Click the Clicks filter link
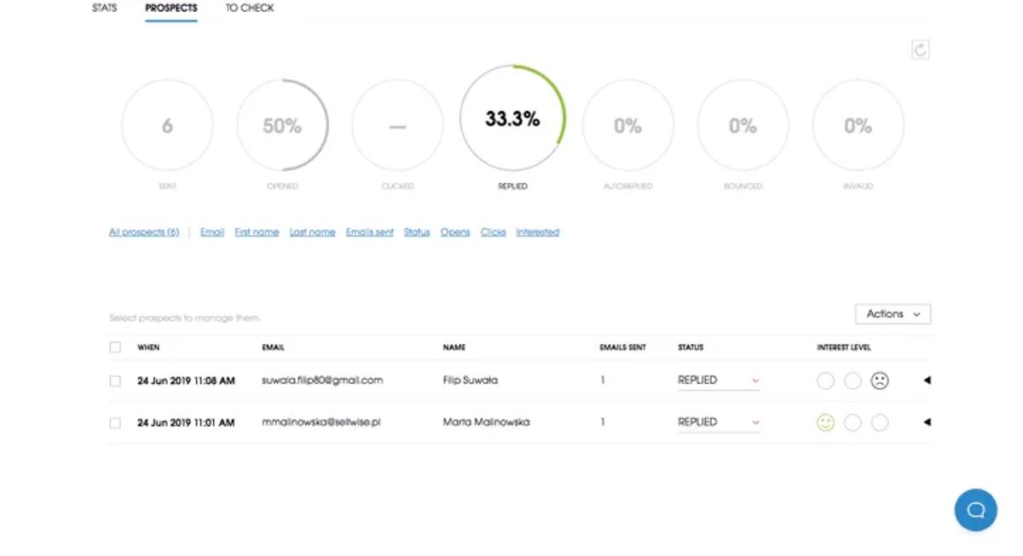 tap(493, 232)
